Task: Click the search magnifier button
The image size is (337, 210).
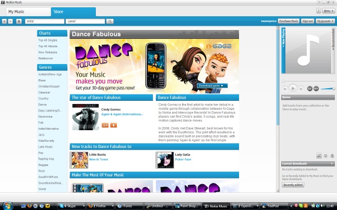Action: (x=110, y=21)
